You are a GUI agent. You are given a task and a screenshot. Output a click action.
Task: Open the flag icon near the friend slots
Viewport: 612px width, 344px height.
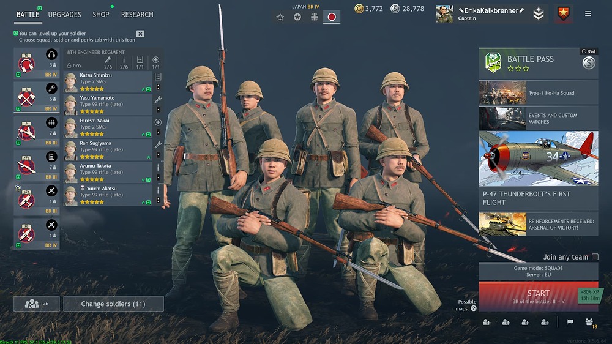pos(570,322)
